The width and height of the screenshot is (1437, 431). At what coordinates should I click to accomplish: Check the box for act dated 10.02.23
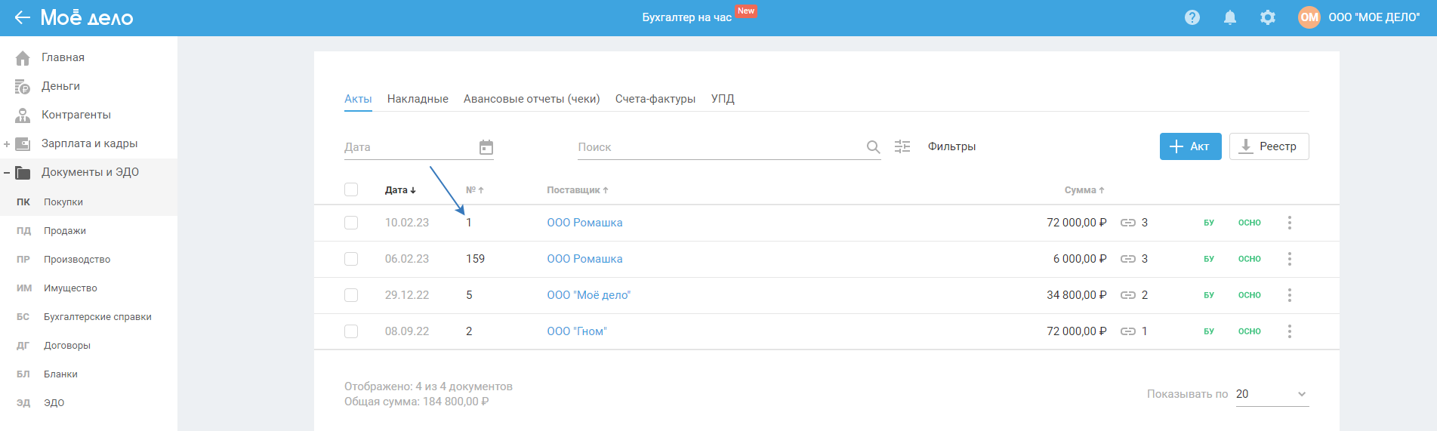(x=351, y=223)
